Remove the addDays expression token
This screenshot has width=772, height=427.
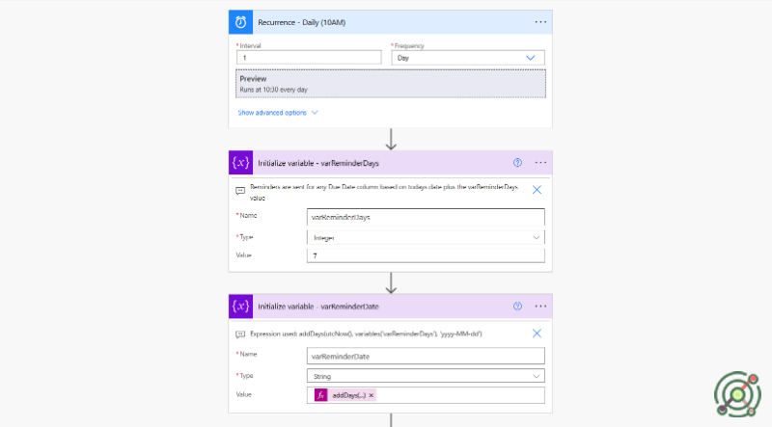point(372,395)
